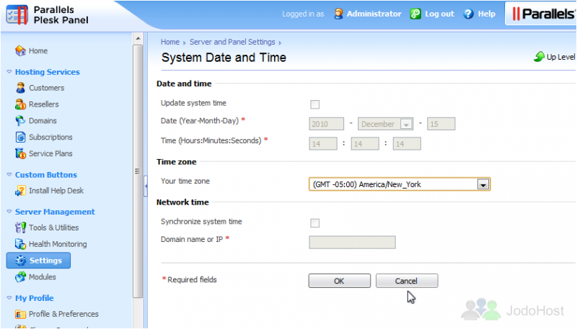
Task: Click the Hours time field
Action: pyautogui.click(x=323, y=144)
